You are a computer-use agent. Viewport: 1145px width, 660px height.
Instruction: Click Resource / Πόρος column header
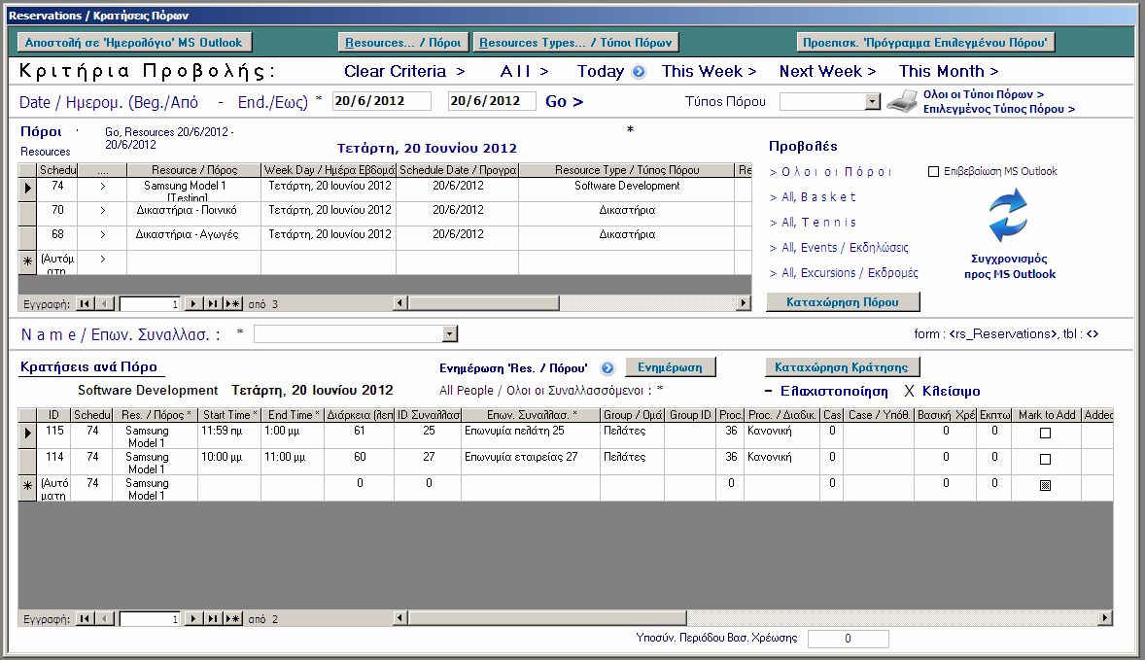(x=193, y=170)
